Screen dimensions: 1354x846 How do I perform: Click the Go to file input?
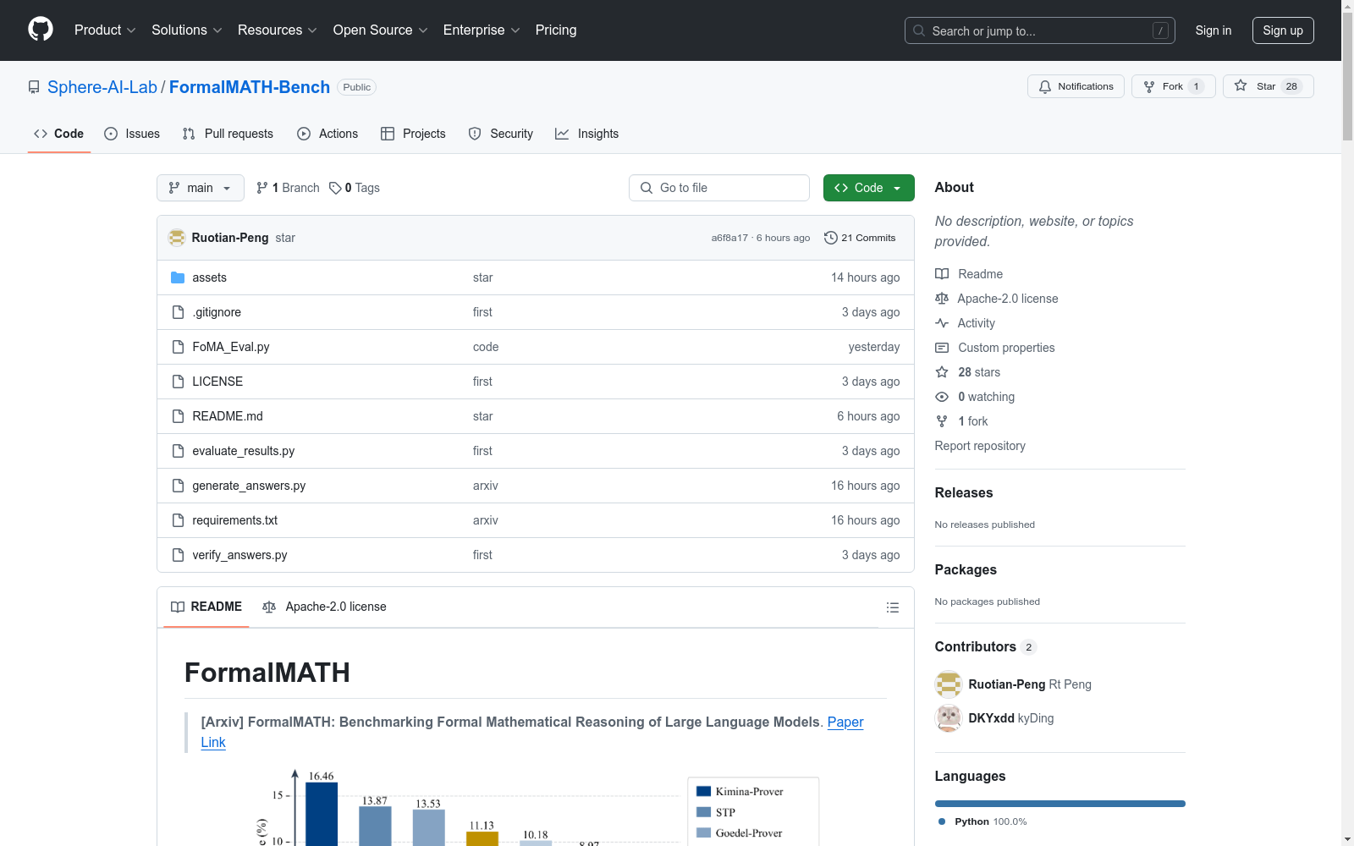[719, 188]
